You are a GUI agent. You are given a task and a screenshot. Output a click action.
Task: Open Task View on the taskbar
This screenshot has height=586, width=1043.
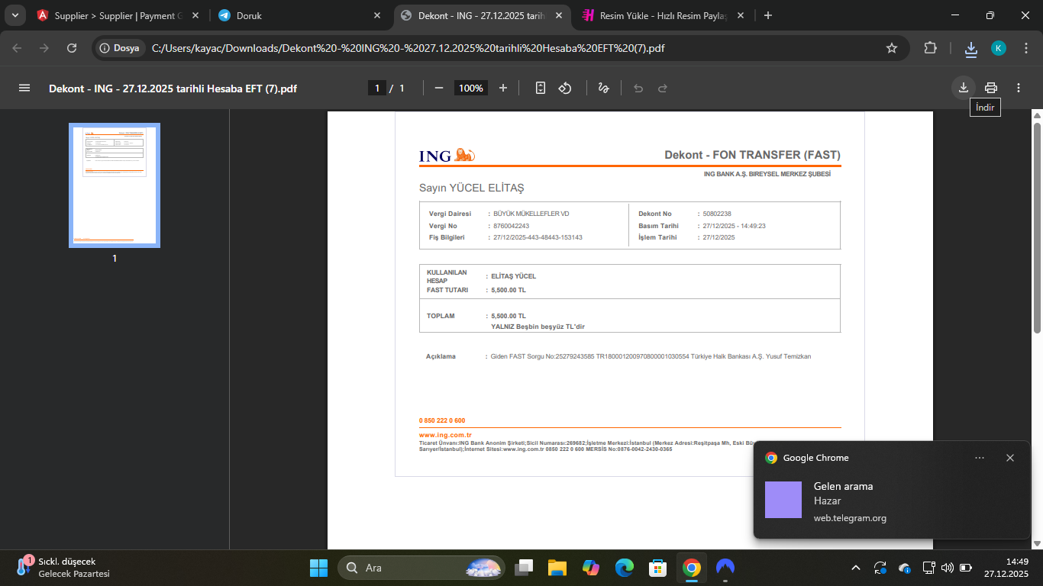[x=524, y=568]
